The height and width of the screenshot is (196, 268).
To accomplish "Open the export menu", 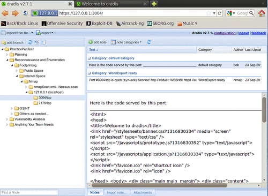I will 44,33.
